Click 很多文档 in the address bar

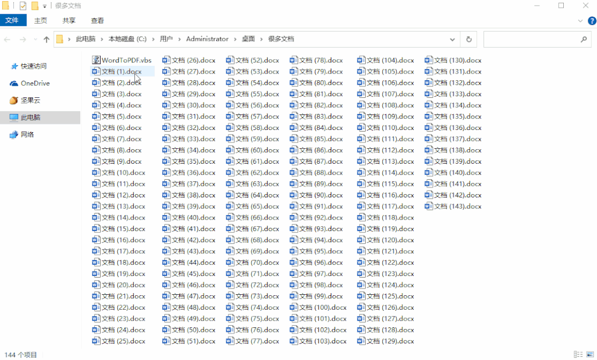(x=281, y=39)
